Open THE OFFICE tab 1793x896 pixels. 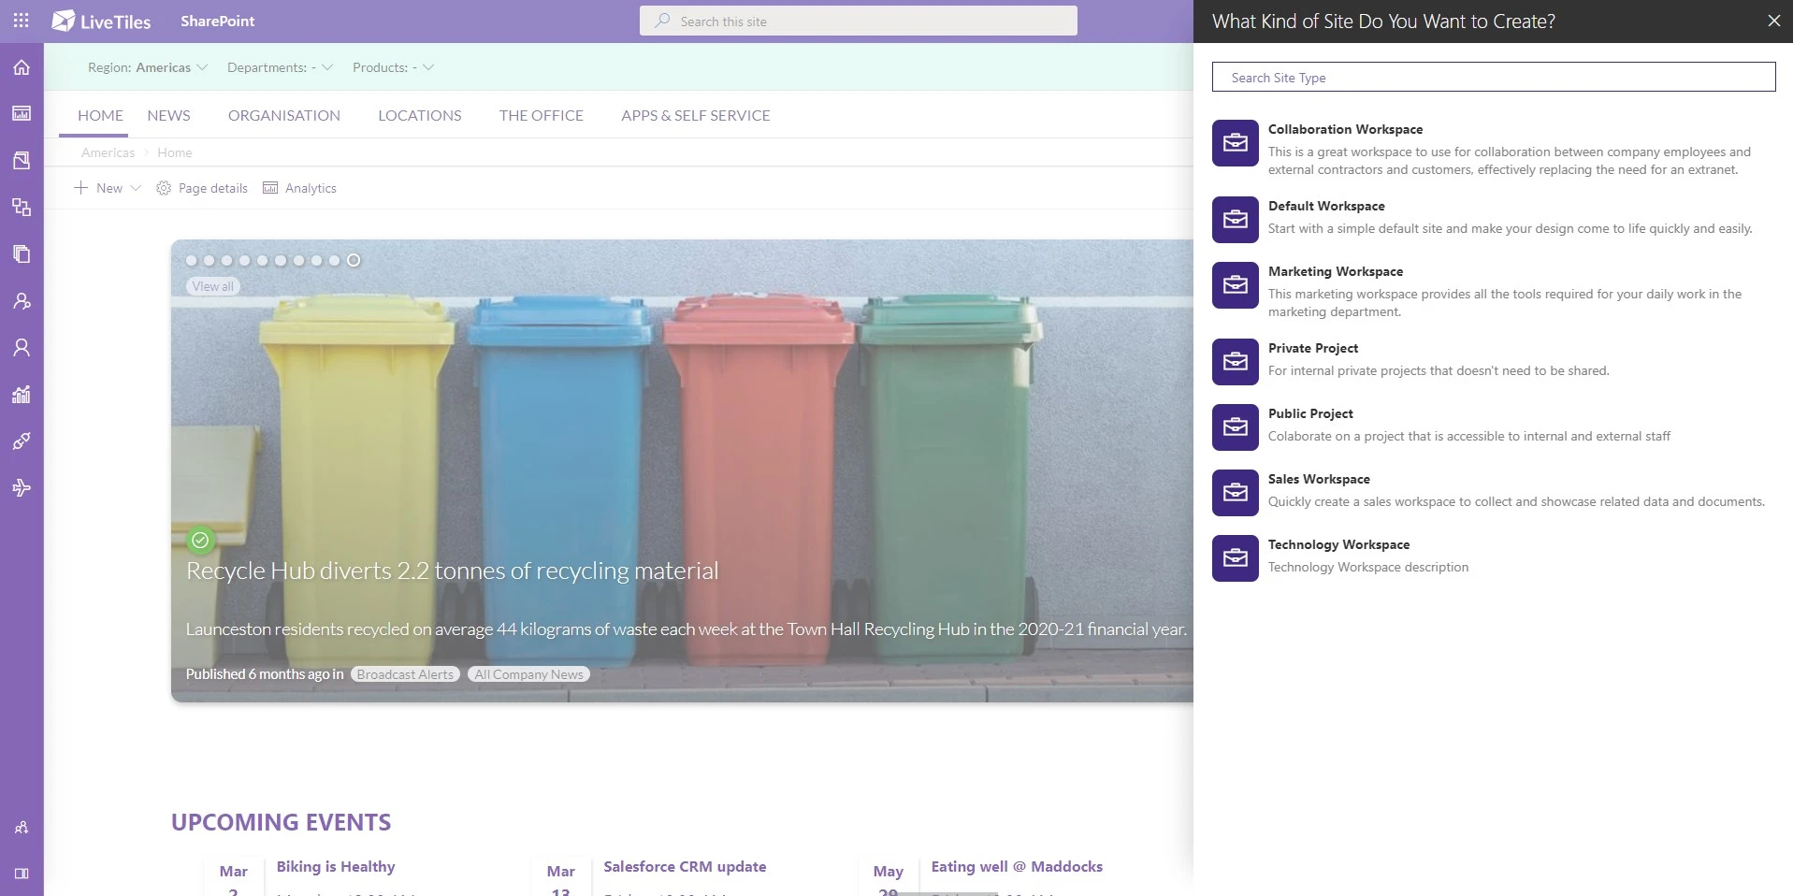point(542,115)
